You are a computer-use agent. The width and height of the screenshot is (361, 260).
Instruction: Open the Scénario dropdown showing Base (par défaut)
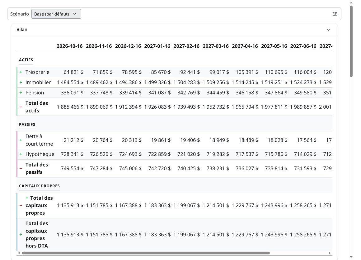pos(56,14)
